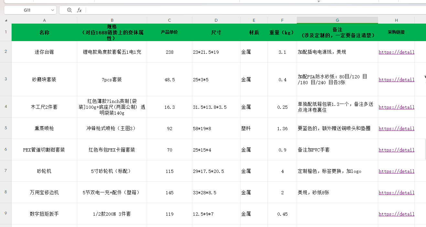Select column G header
This screenshot has width=426, height=227.
(337, 20)
